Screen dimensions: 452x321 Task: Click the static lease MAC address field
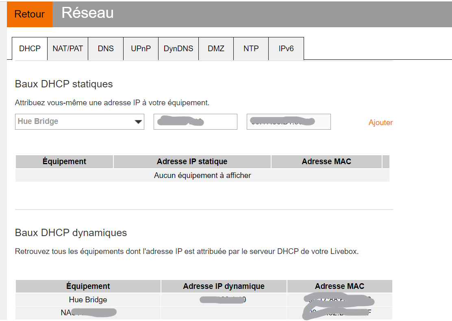(289, 121)
